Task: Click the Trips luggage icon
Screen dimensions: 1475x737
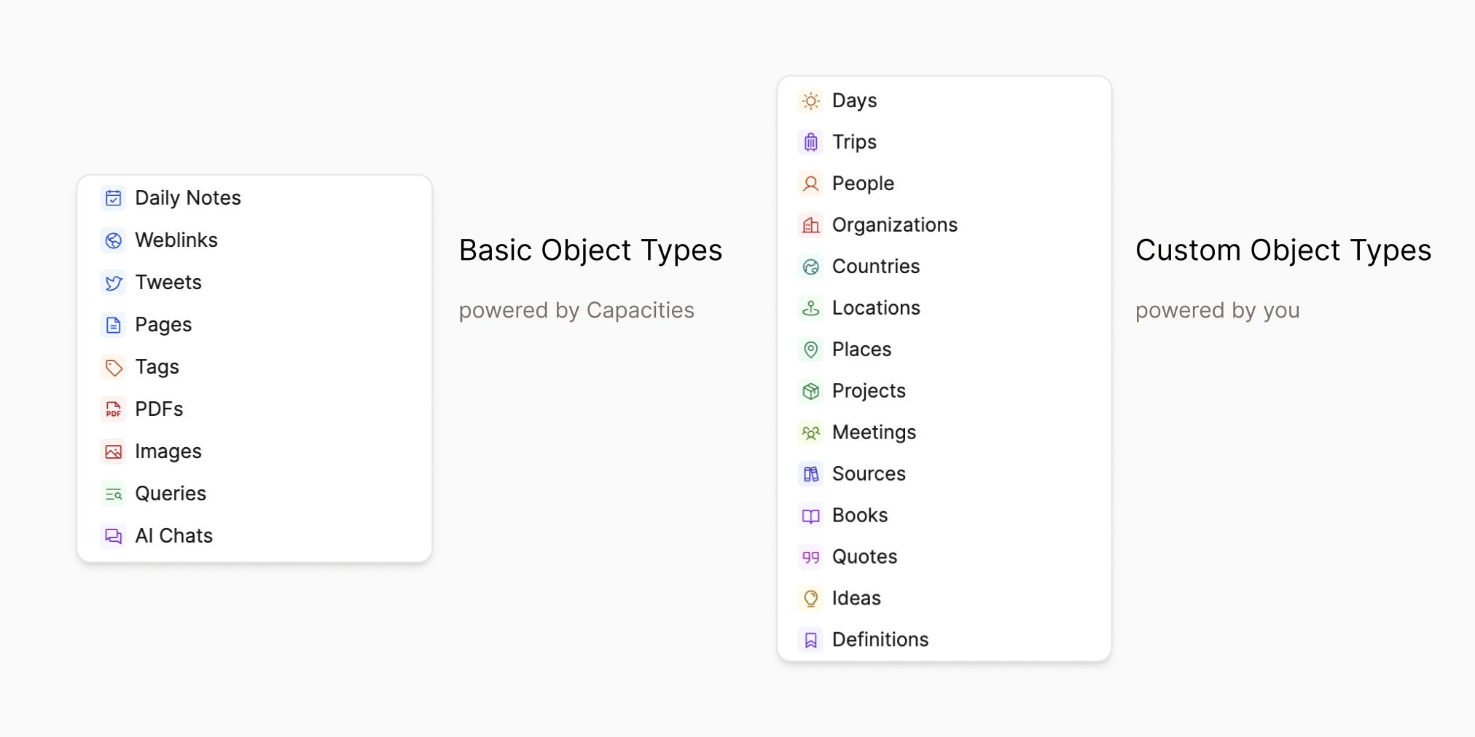Action: click(x=810, y=141)
